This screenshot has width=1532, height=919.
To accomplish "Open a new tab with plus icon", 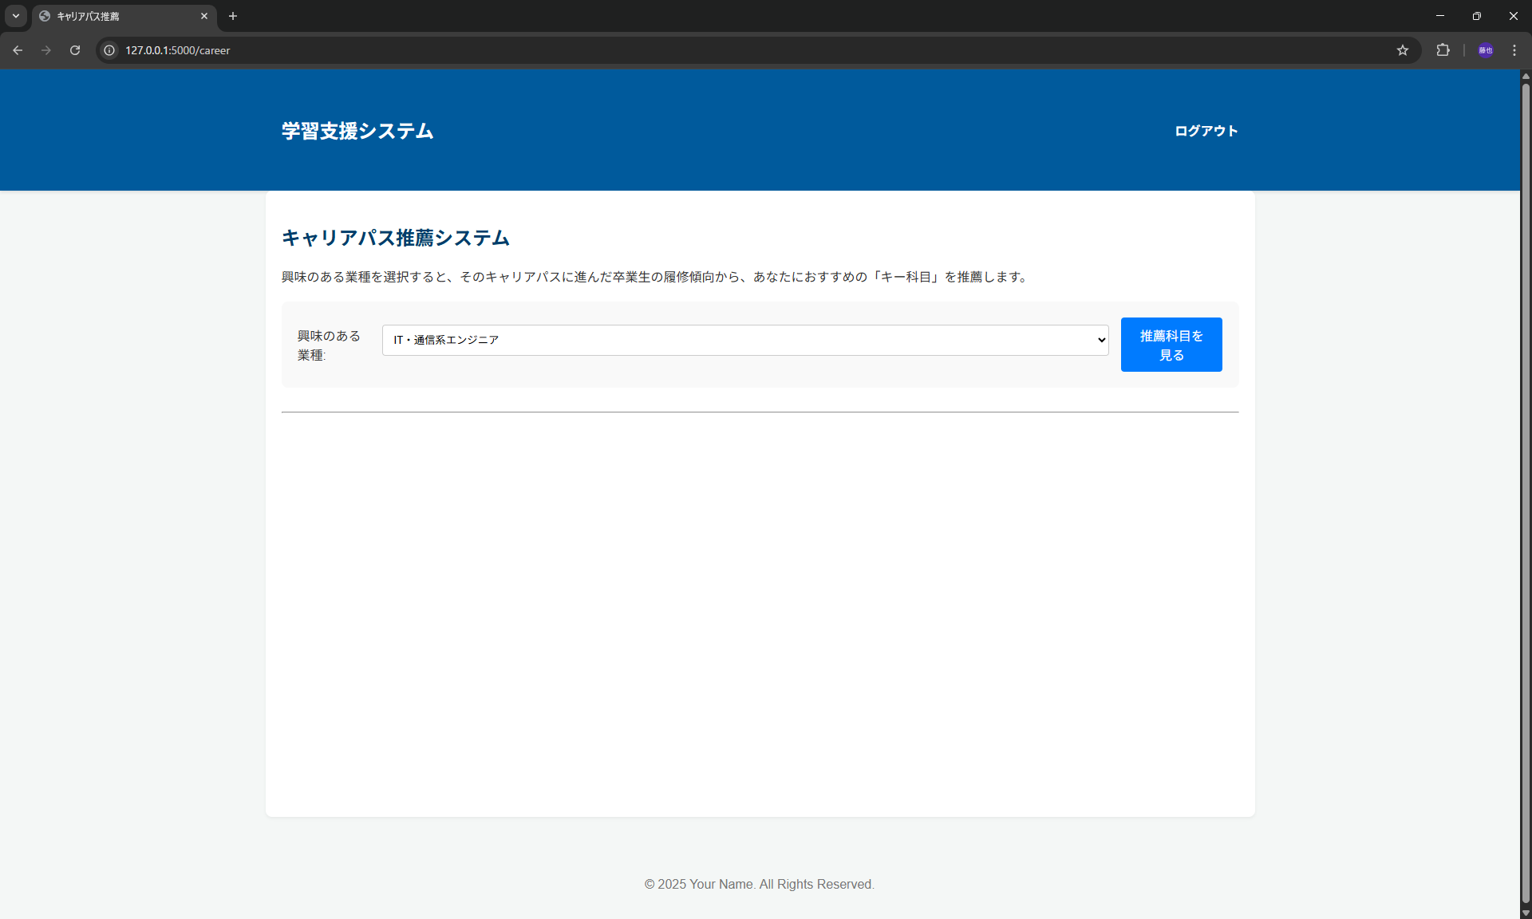I will [233, 16].
